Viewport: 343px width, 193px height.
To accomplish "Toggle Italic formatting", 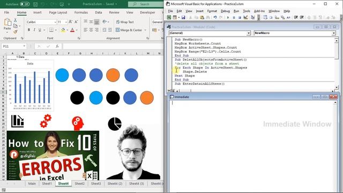I will (x=34, y=30).
